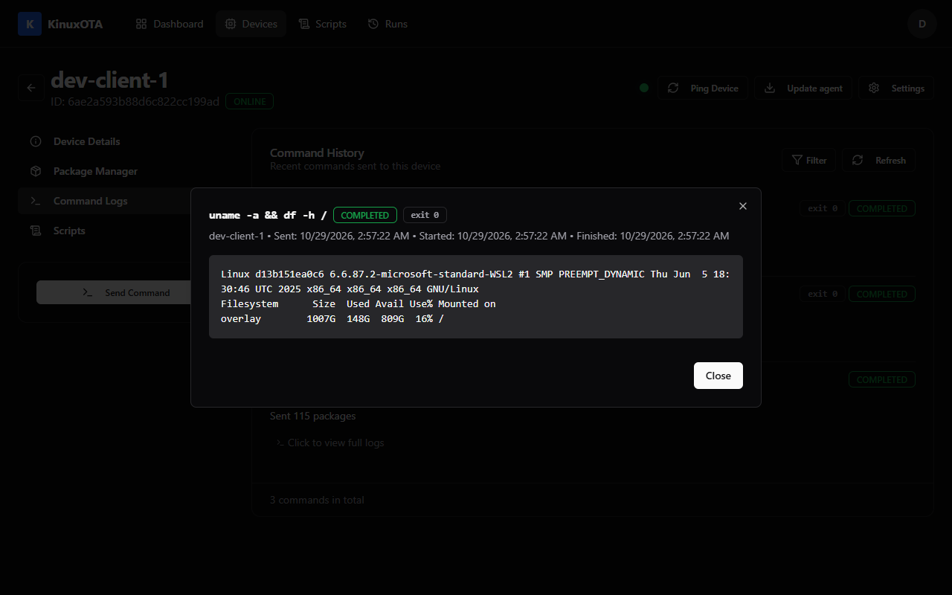Open the Runs nav item
Viewport: 952px width, 595px height.
click(387, 24)
